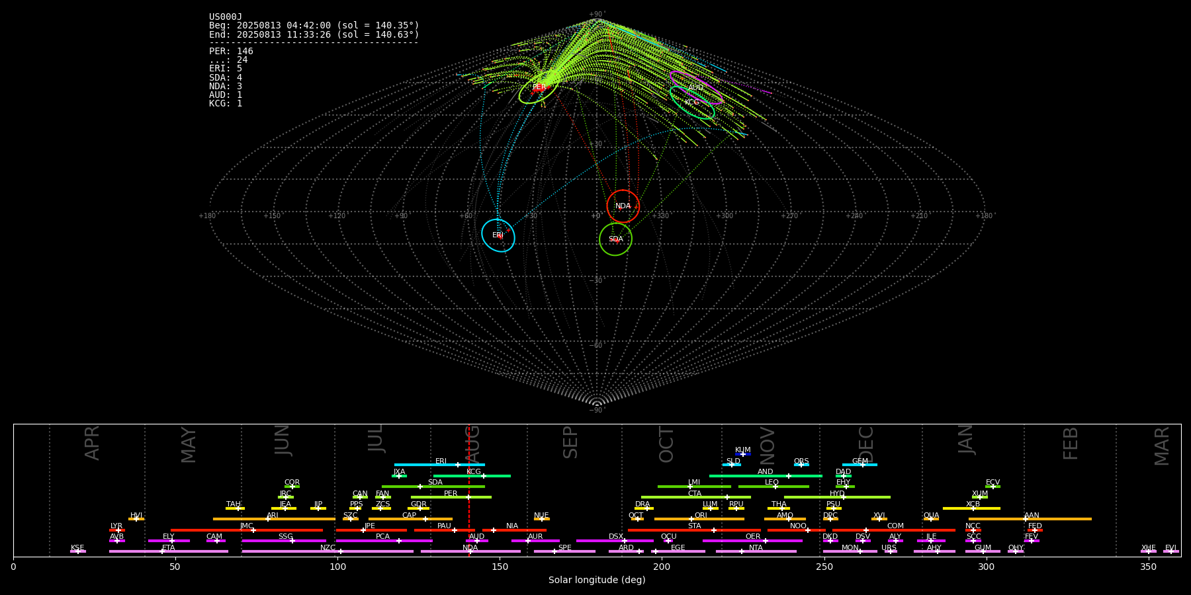Click the pink NTA bar in timeline
Image resolution: width=1191 pixels, height=595 pixels.
756,551
